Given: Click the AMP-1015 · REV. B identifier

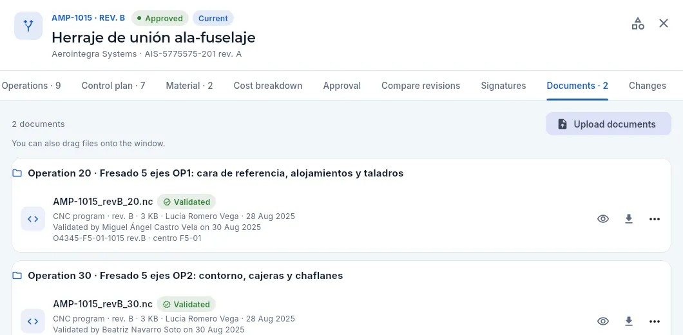Looking at the screenshot, I should click(88, 18).
